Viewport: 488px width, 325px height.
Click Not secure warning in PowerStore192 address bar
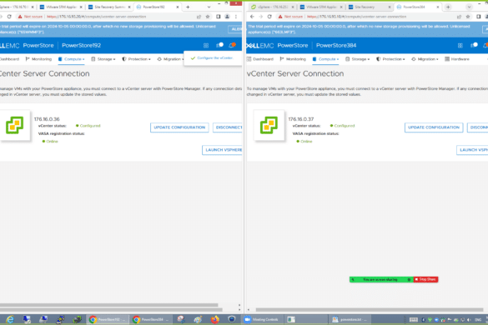(x=30, y=17)
